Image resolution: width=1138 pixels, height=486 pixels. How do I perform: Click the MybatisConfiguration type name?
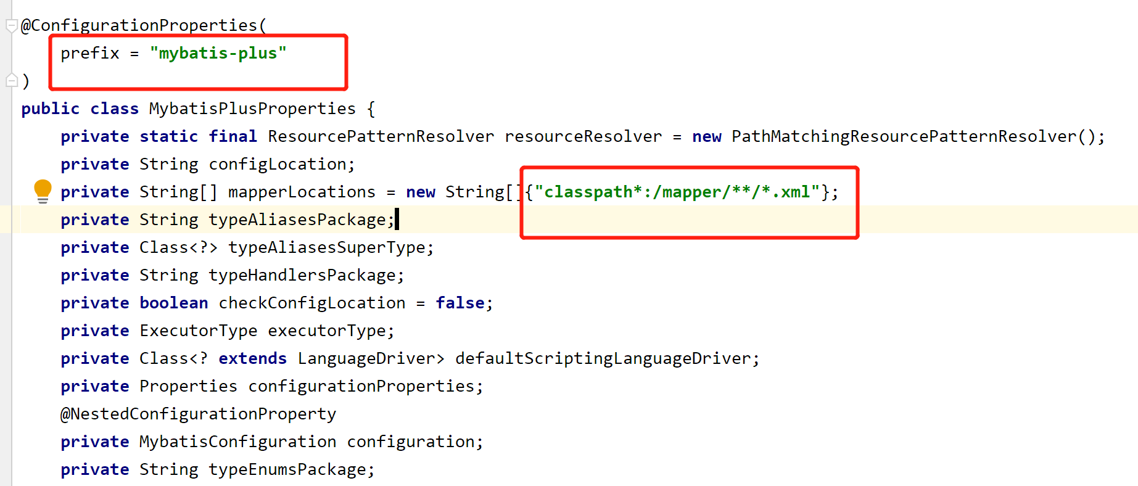[238, 442]
